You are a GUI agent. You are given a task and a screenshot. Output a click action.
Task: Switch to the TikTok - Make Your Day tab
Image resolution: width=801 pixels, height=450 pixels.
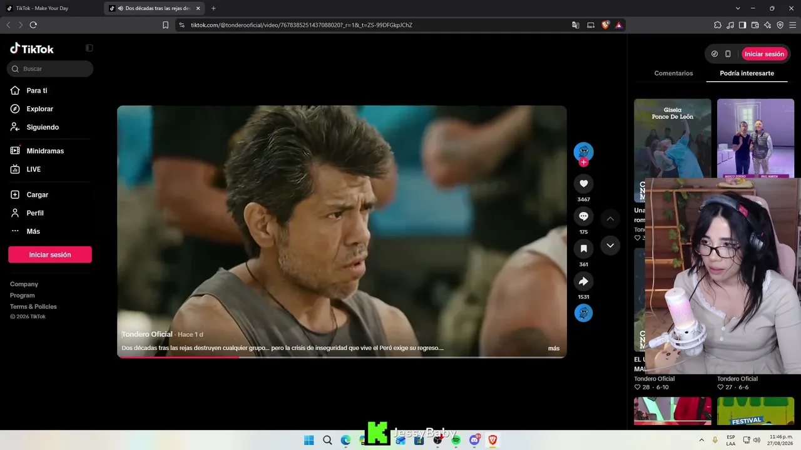click(51, 8)
